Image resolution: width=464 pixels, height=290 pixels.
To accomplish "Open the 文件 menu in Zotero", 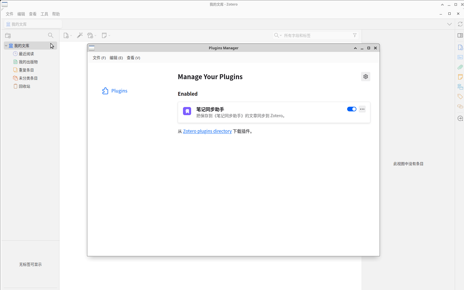I will pos(10,14).
